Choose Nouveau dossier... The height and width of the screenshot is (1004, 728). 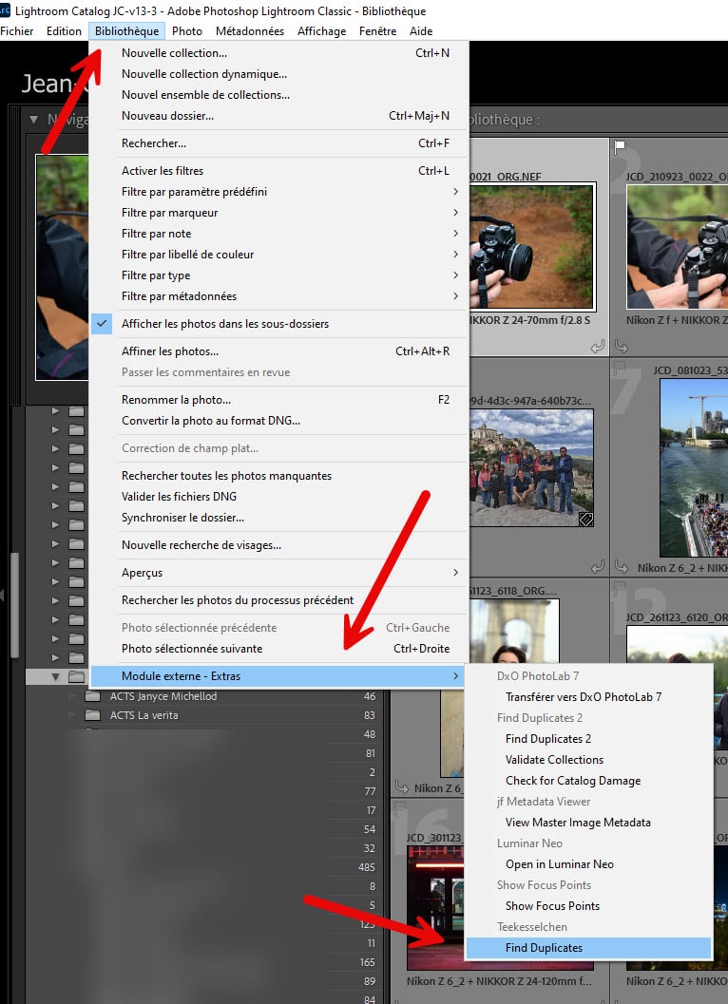tap(278, 116)
